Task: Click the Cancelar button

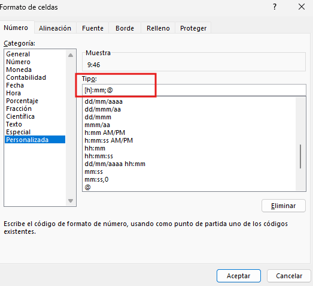Action: pos(289,276)
